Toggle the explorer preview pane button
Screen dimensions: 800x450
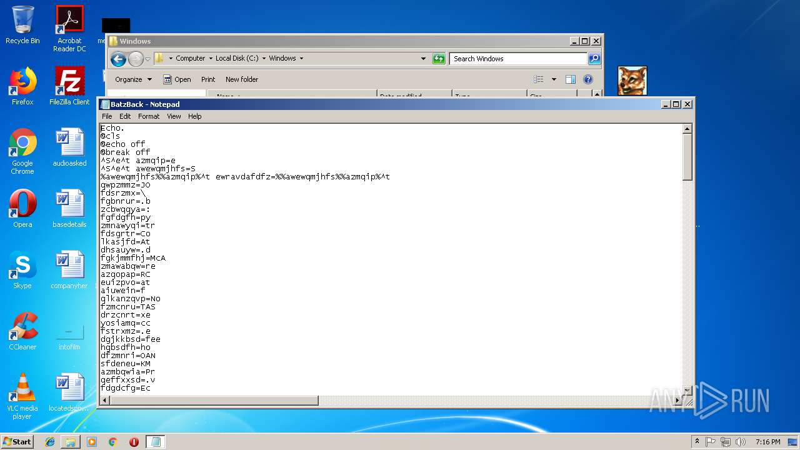pos(570,79)
